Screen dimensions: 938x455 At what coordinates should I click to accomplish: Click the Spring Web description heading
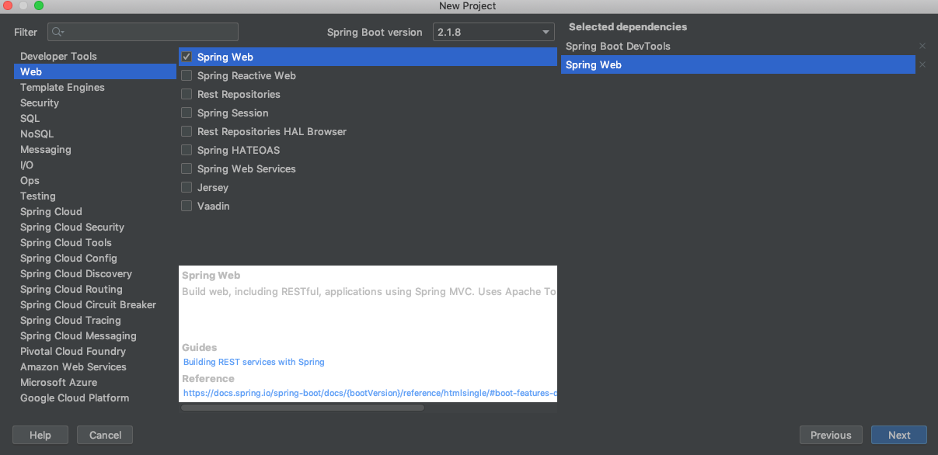[x=211, y=276]
